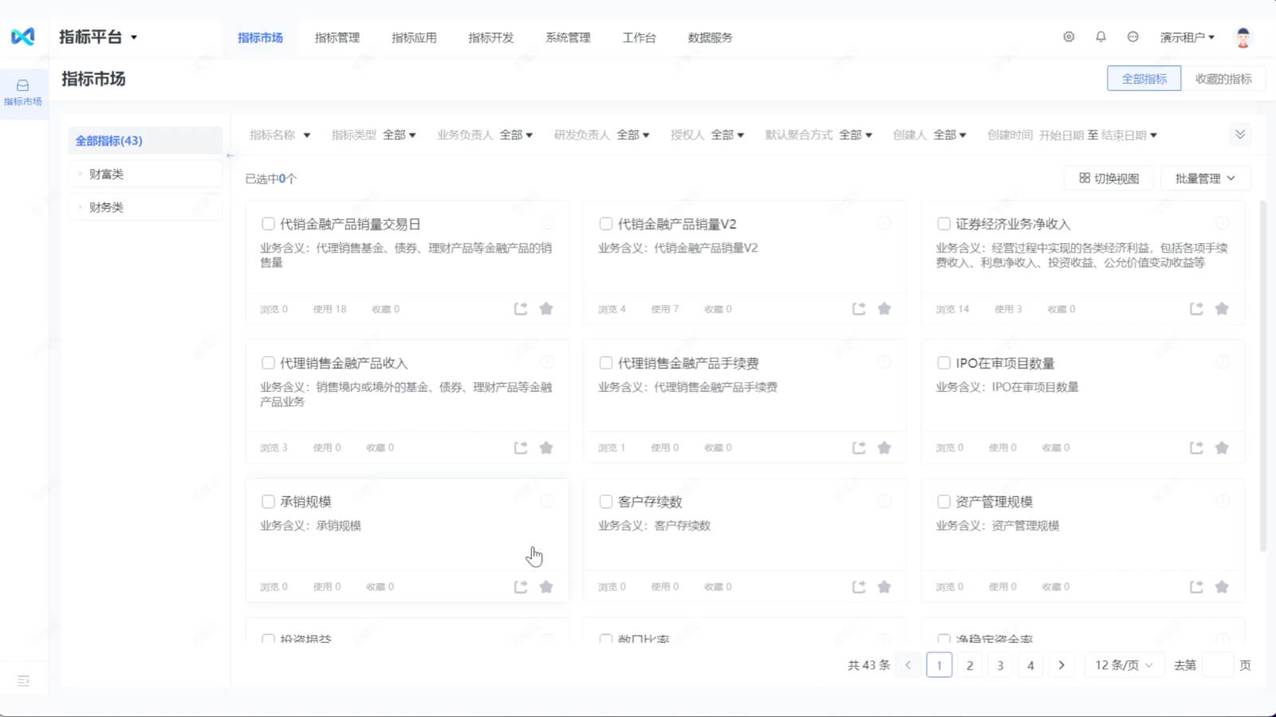
Task: Check the 代销金融产品销量交易日 checkbox
Action: pyautogui.click(x=268, y=224)
